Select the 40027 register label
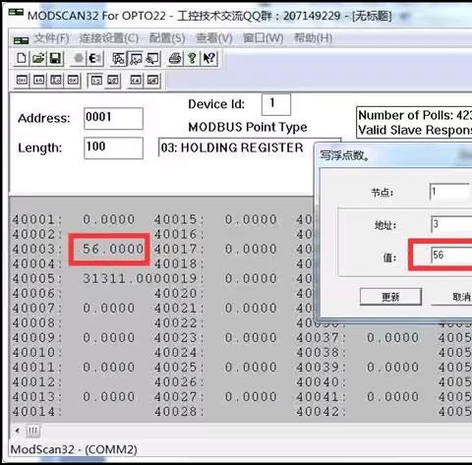 click(179, 397)
